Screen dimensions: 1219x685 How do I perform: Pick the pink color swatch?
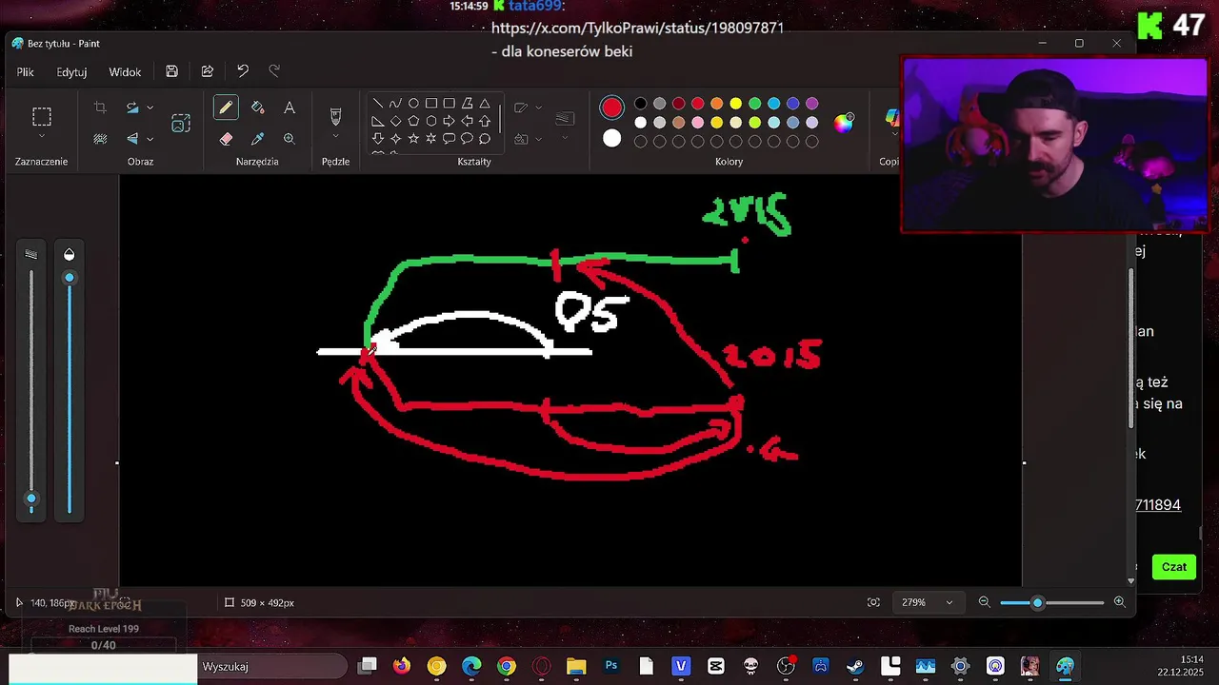point(697,123)
